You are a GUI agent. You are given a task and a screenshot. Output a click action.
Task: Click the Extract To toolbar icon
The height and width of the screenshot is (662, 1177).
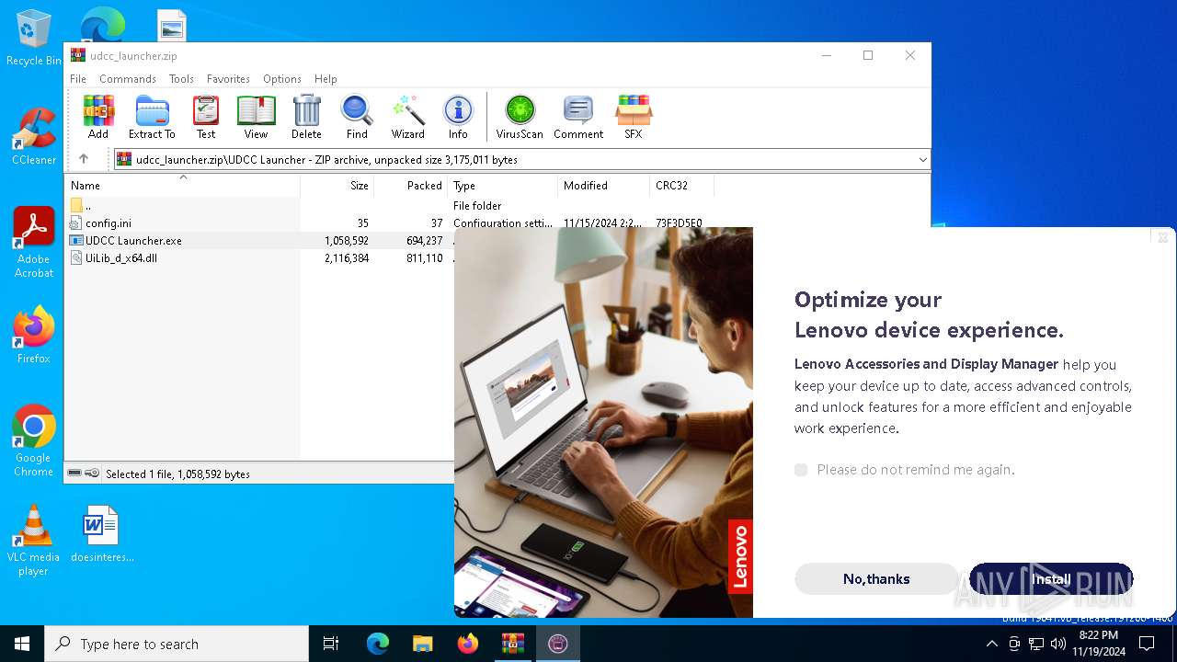(x=152, y=117)
